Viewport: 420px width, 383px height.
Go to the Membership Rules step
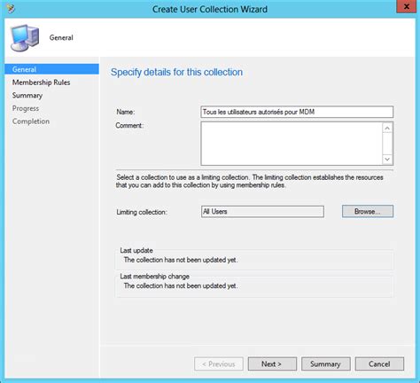[x=41, y=82]
